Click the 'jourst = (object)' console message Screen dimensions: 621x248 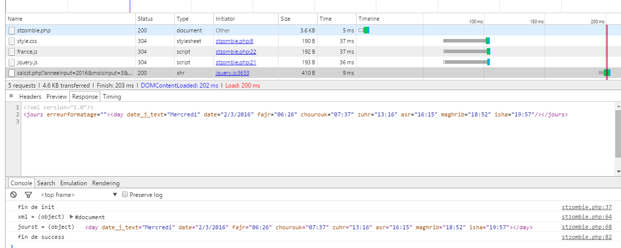click(x=46, y=227)
